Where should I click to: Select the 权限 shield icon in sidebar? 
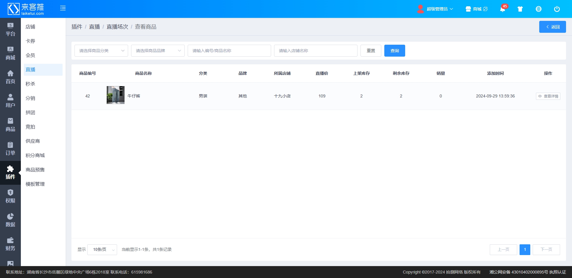(x=10, y=196)
